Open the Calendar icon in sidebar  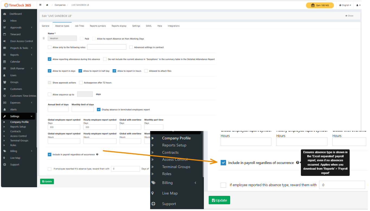pos(5,62)
